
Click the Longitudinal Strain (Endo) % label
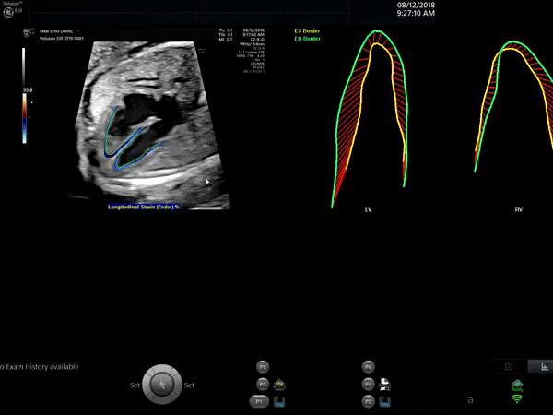click(x=144, y=207)
